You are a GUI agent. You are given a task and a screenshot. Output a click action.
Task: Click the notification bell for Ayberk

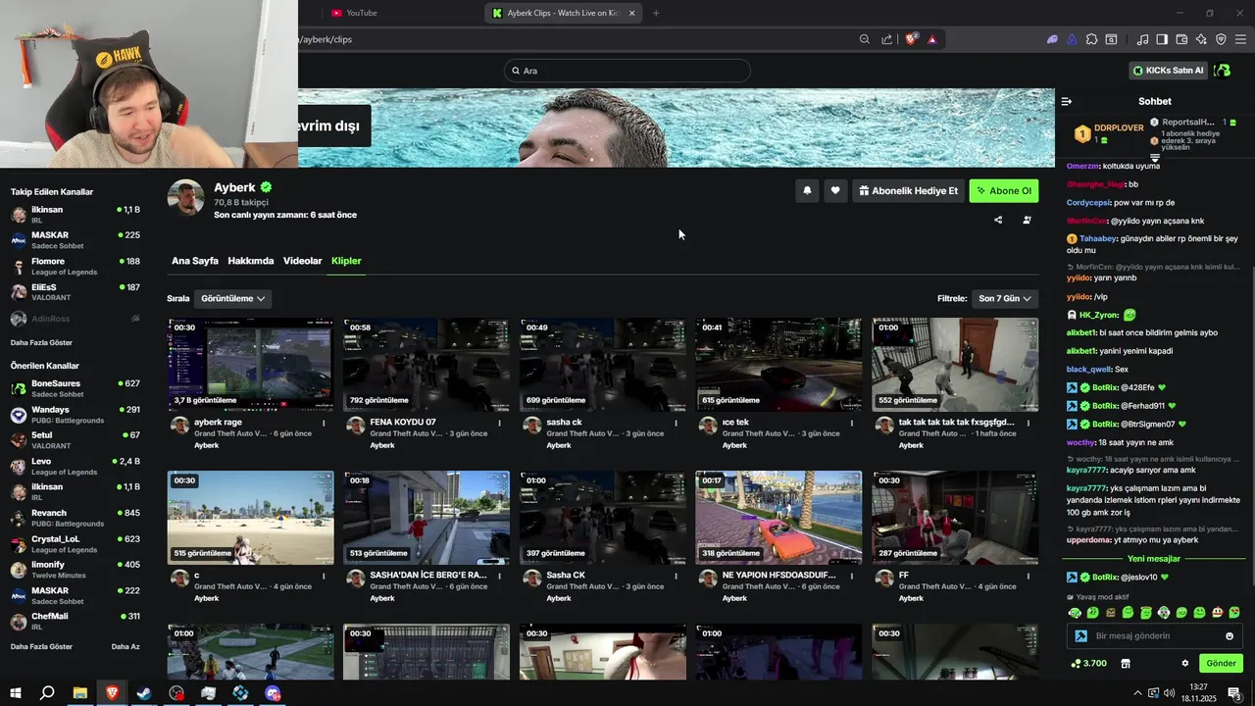807,191
